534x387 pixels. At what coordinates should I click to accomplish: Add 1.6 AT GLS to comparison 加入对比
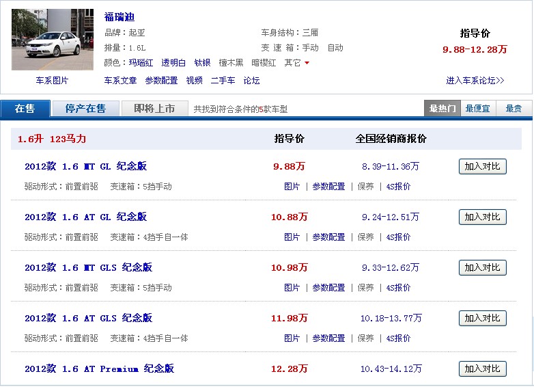coord(483,318)
